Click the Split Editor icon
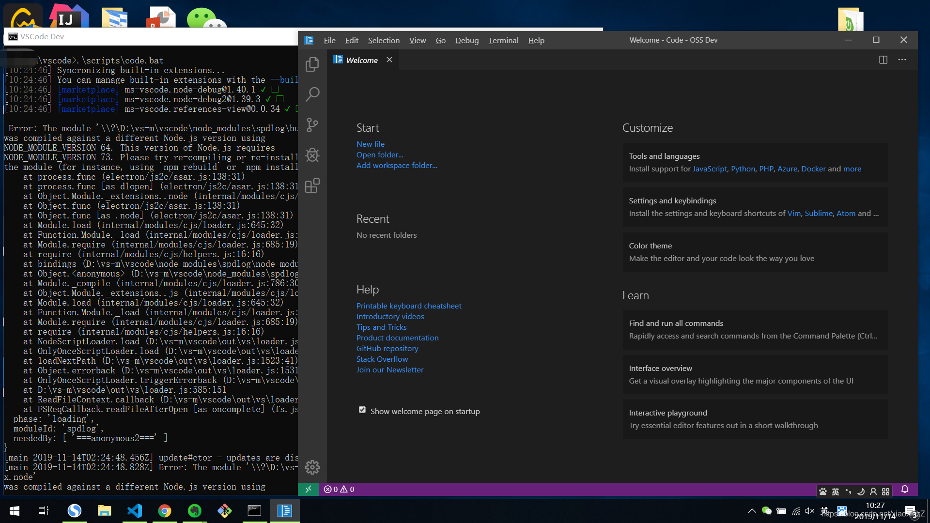This screenshot has width=930, height=523. coord(883,60)
